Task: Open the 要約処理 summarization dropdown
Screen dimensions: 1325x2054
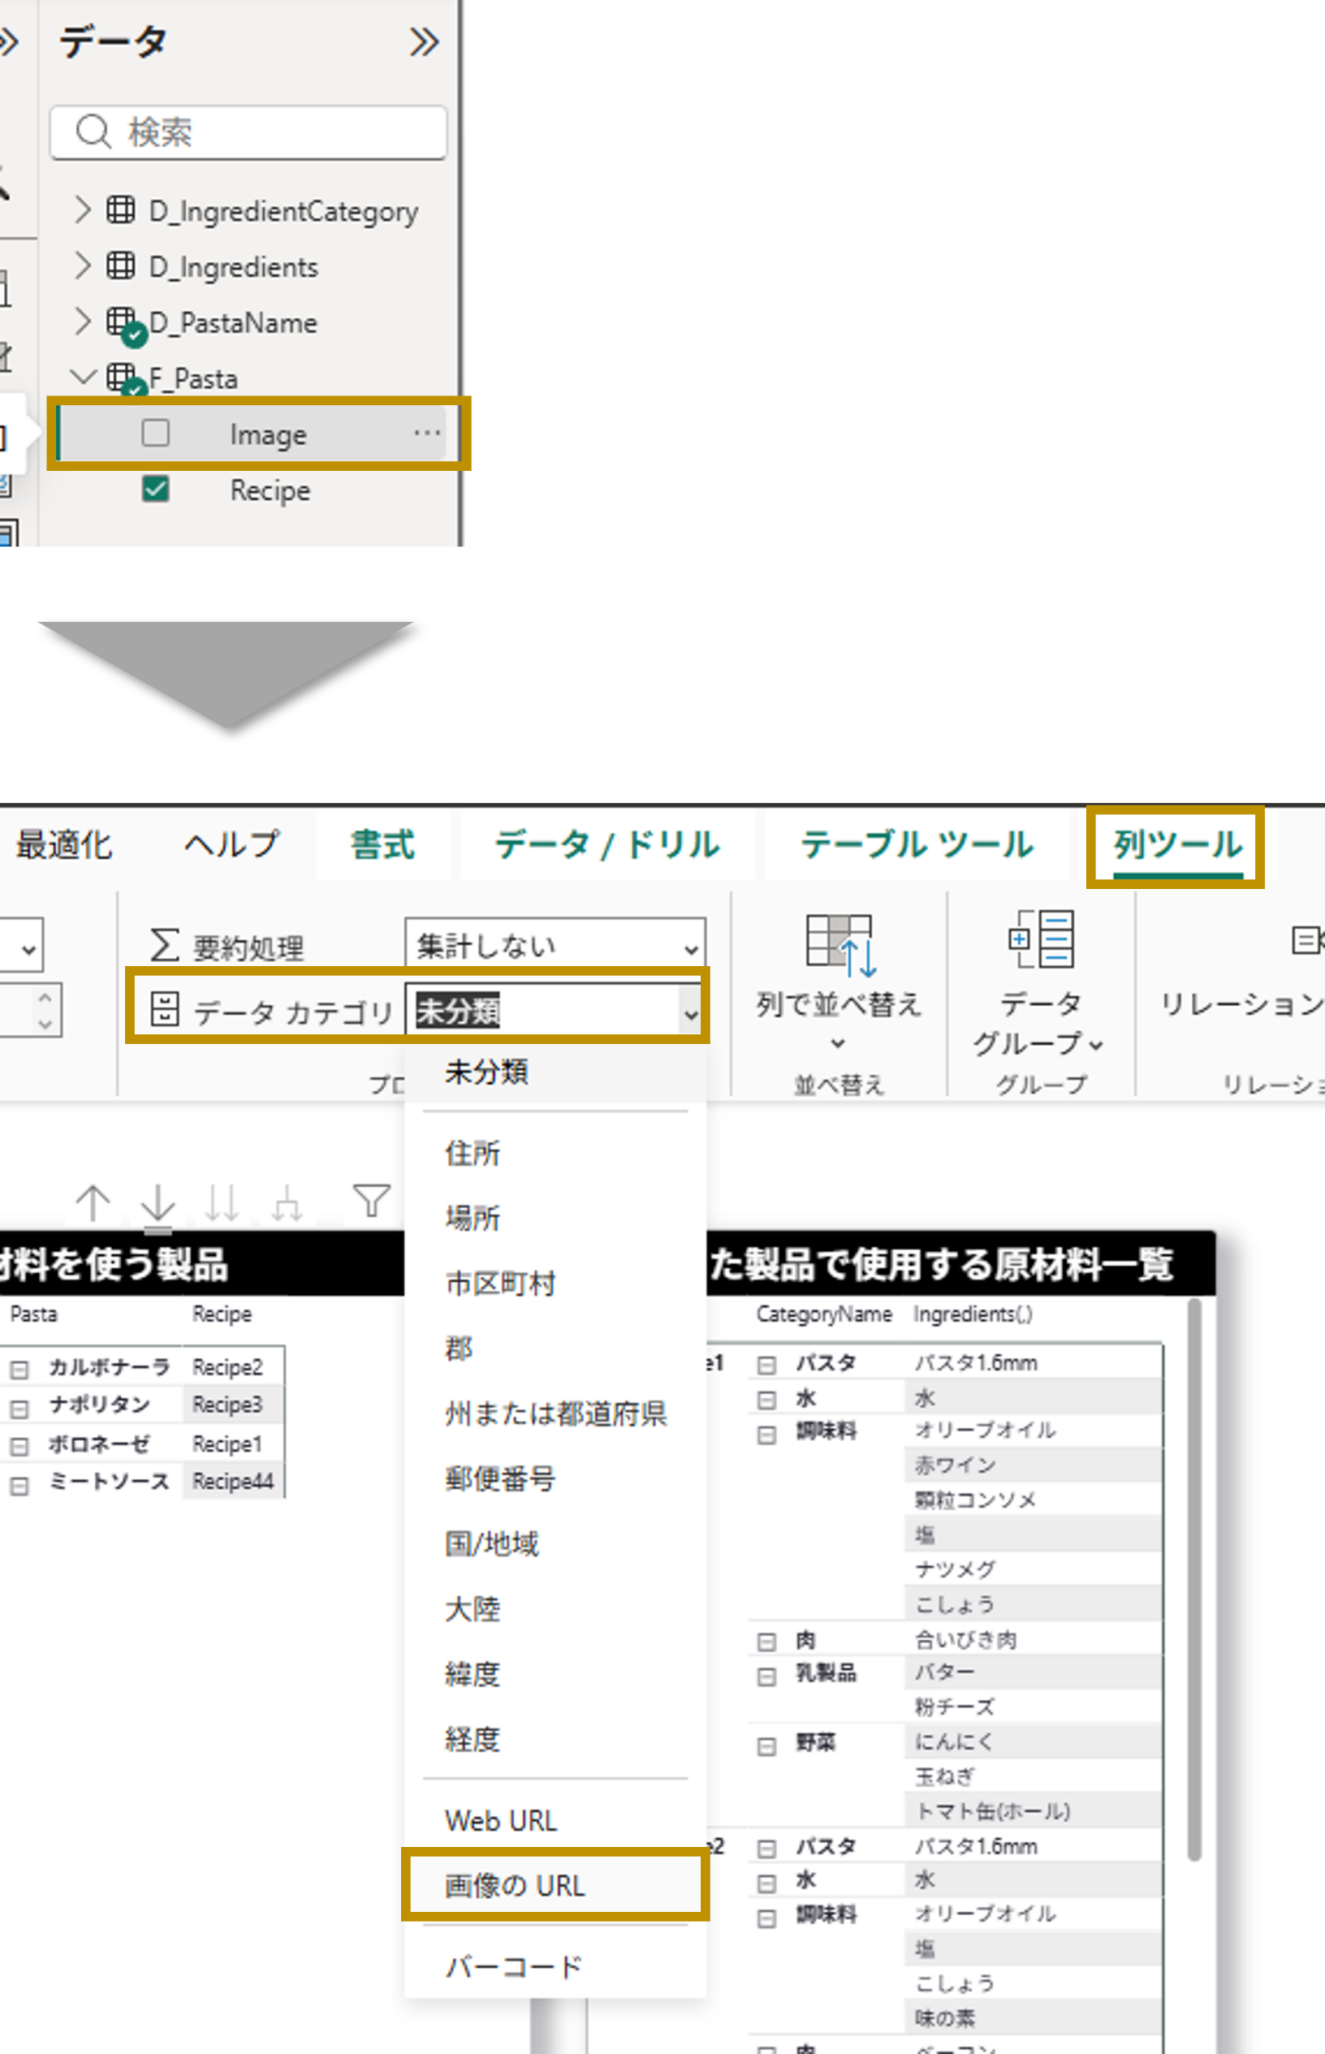Action: [x=555, y=947]
